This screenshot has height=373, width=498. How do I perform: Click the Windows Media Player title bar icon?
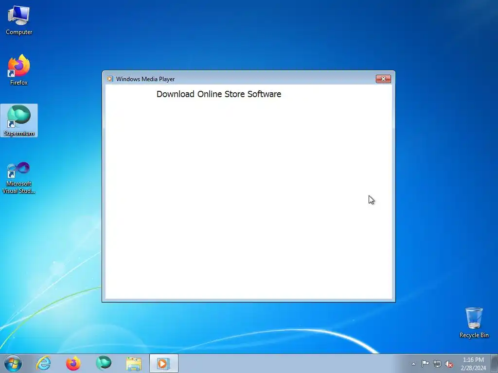pyautogui.click(x=110, y=79)
